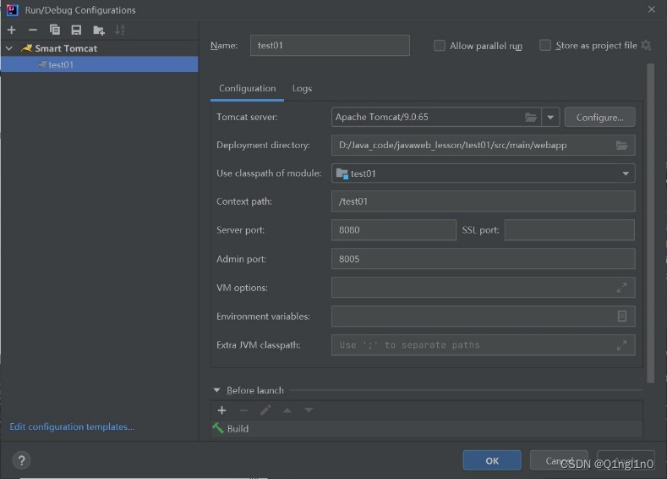Screen dimensions: 667x479
Task: Move Before launch task down
Action: click(309, 410)
